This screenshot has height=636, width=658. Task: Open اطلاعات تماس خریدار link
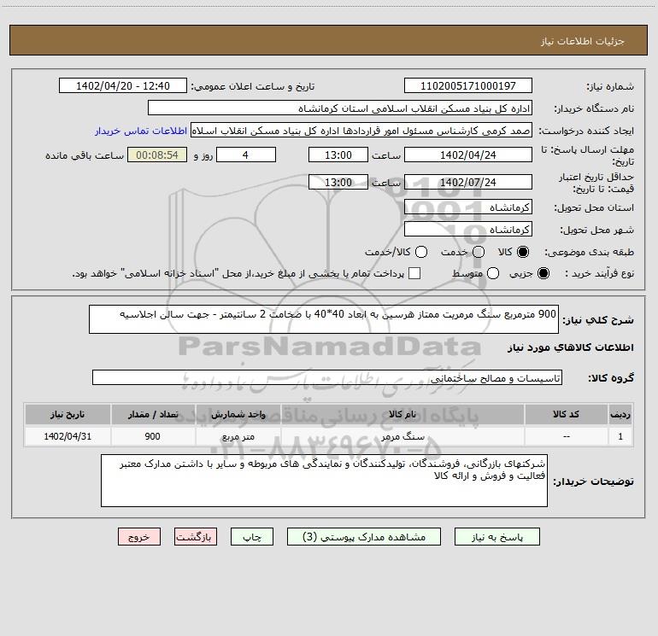click(141, 131)
